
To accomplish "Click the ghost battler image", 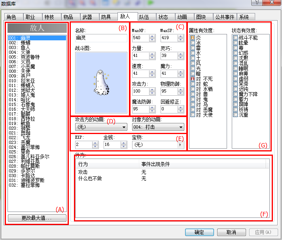I will 101,83.
